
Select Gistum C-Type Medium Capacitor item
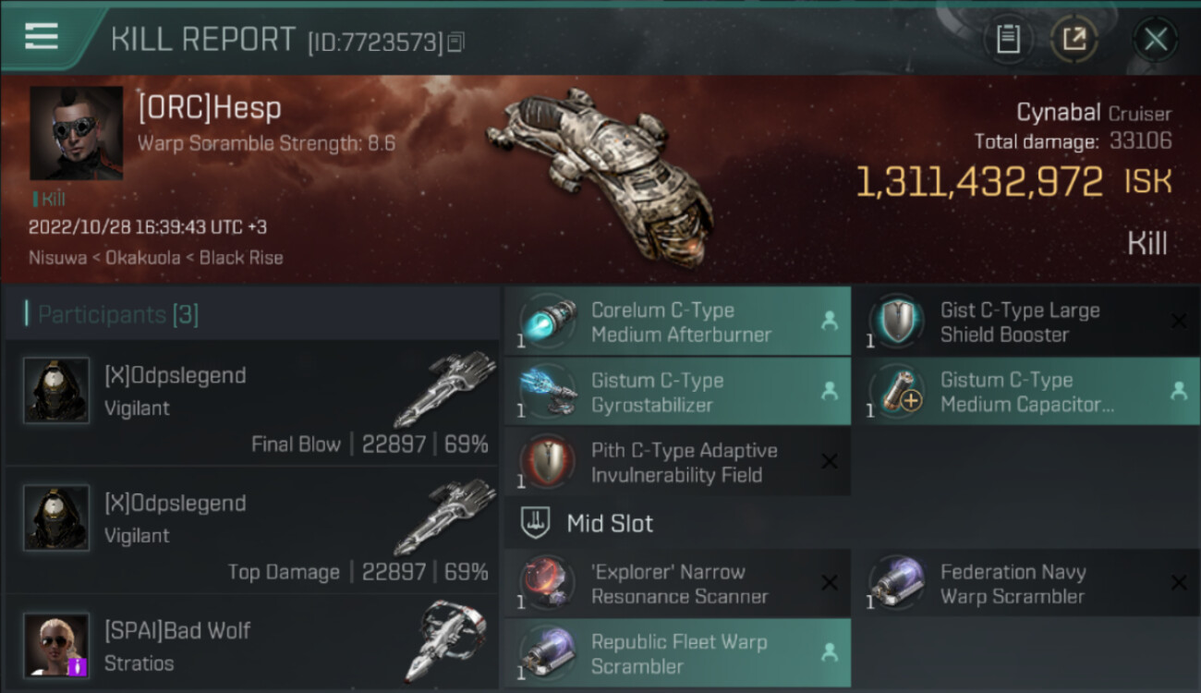tap(1025, 392)
